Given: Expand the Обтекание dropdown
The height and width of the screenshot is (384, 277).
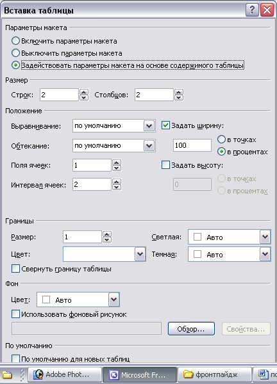Looking at the screenshot, I should pos(149,146).
